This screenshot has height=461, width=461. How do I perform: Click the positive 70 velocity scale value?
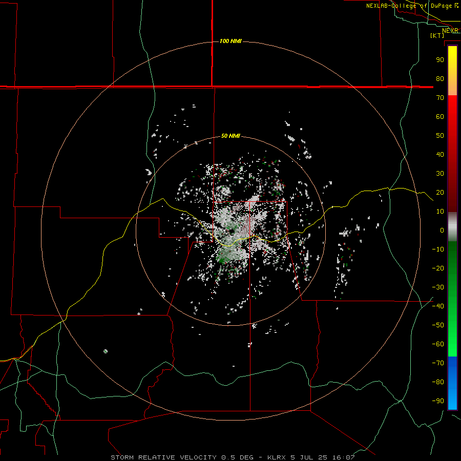(440, 98)
